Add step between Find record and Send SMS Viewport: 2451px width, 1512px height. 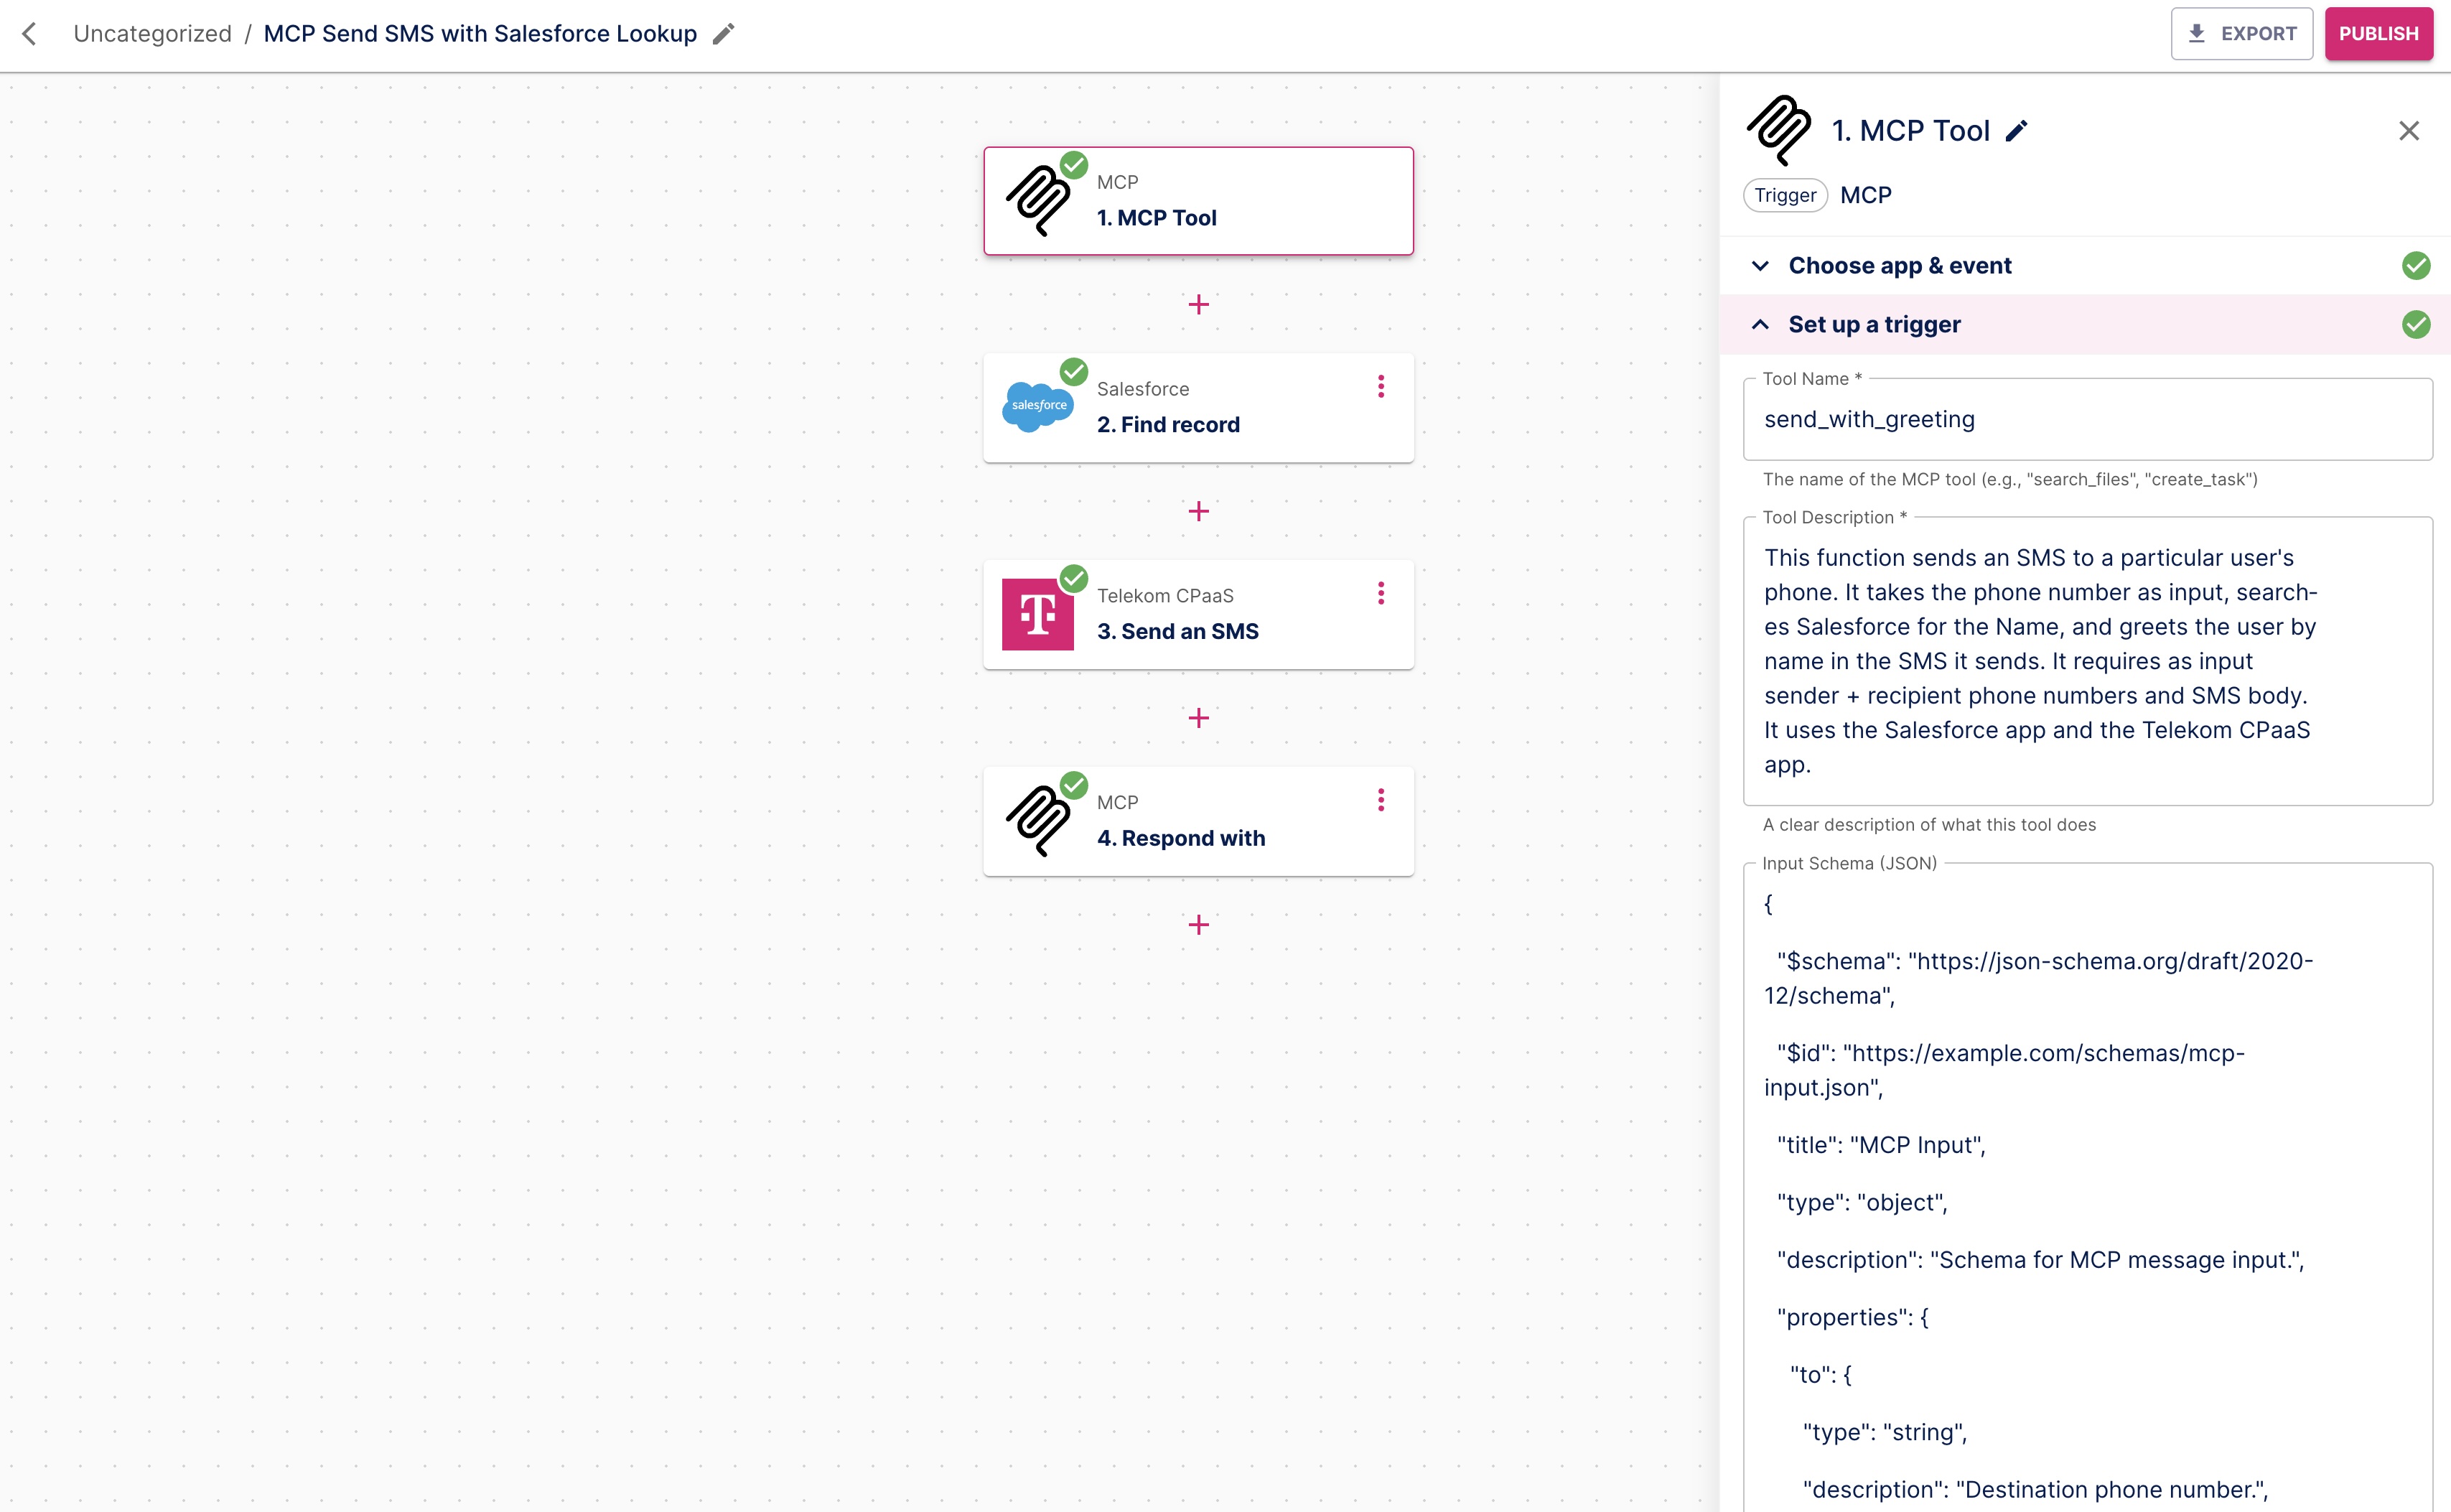click(1198, 512)
